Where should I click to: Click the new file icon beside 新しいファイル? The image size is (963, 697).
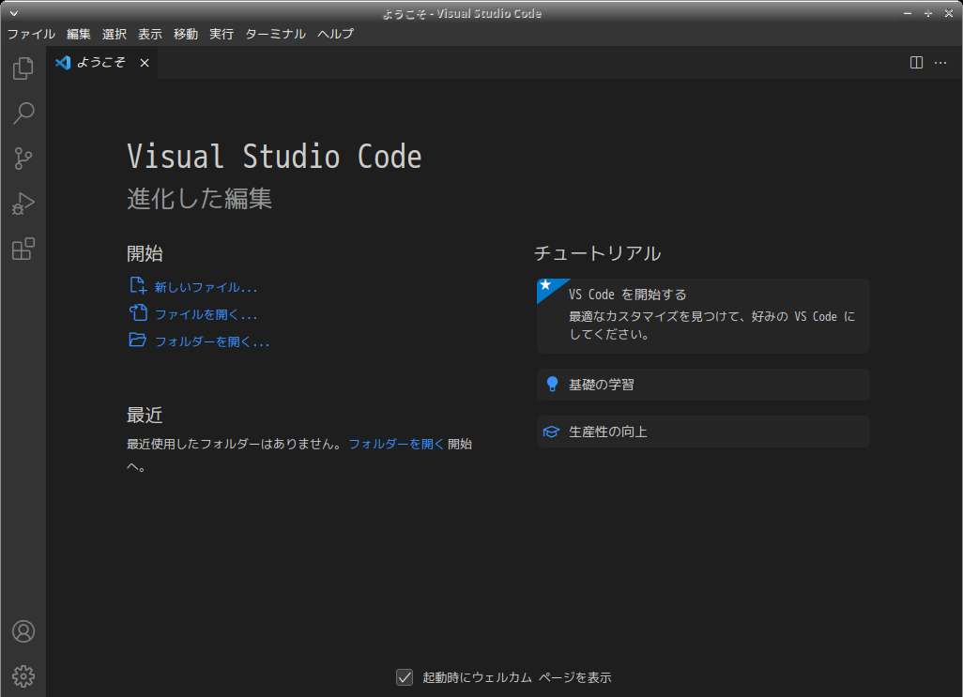(x=138, y=285)
